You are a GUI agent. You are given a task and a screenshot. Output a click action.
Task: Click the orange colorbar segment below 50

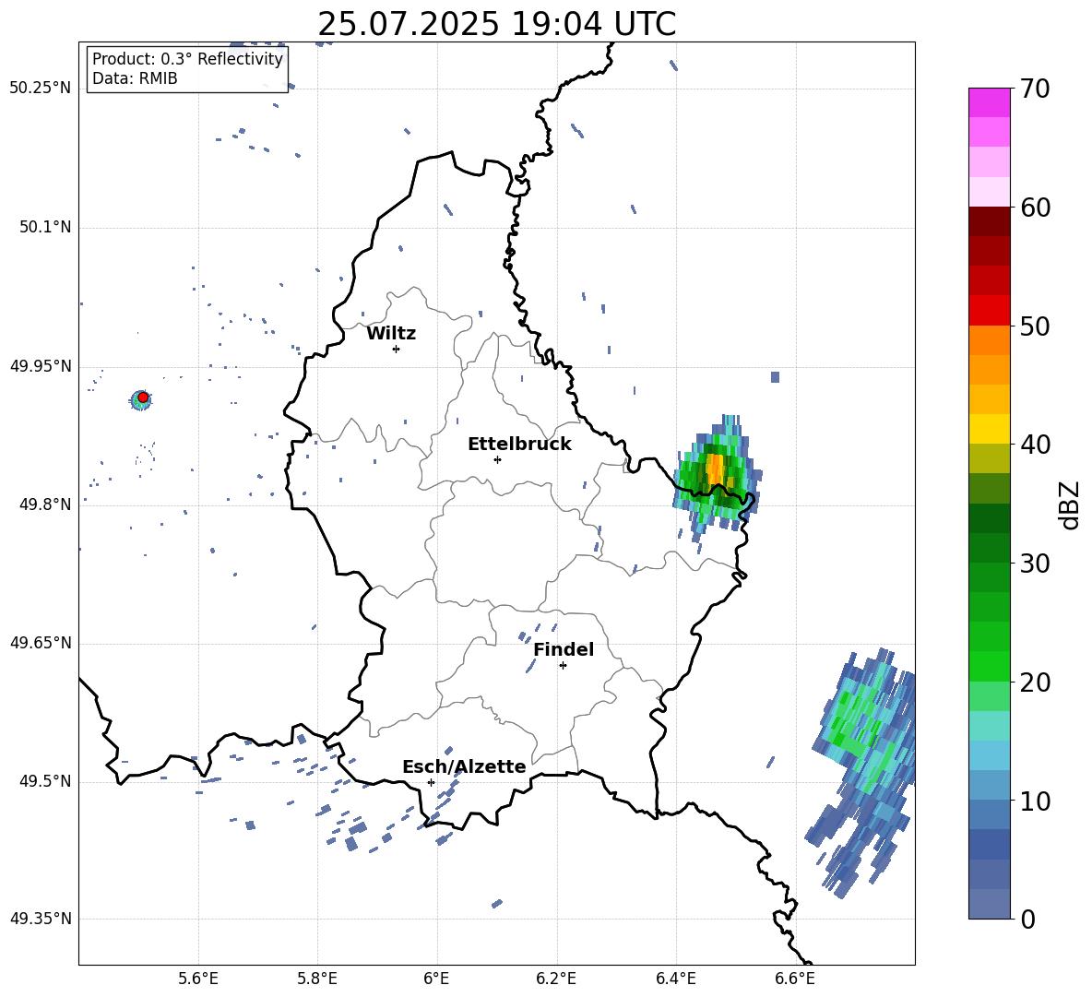point(989,339)
